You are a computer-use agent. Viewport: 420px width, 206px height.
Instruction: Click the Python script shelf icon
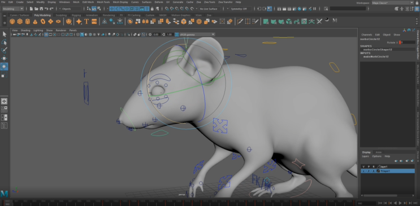[x=327, y=20]
